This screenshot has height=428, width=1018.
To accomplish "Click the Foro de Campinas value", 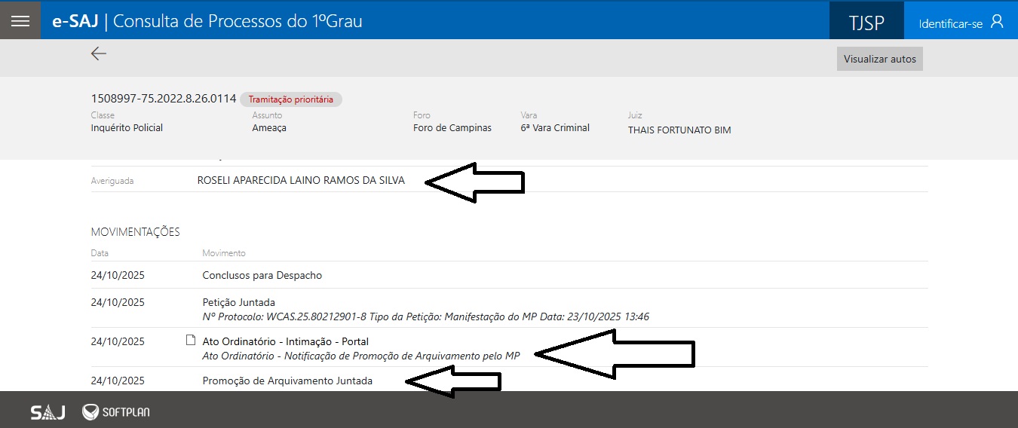I will [x=452, y=128].
